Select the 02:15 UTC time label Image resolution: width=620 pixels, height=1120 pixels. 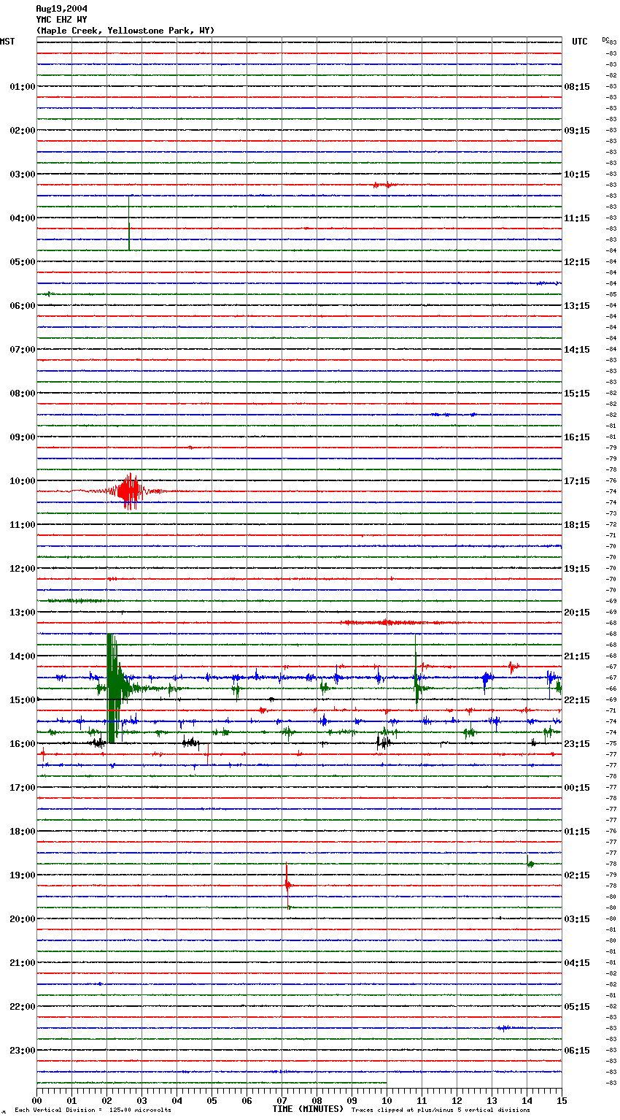(x=577, y=875)
